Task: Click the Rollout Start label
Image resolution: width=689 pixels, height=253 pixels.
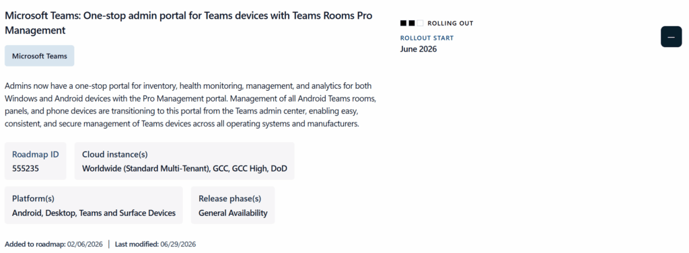Action: [x=427, y=38]
